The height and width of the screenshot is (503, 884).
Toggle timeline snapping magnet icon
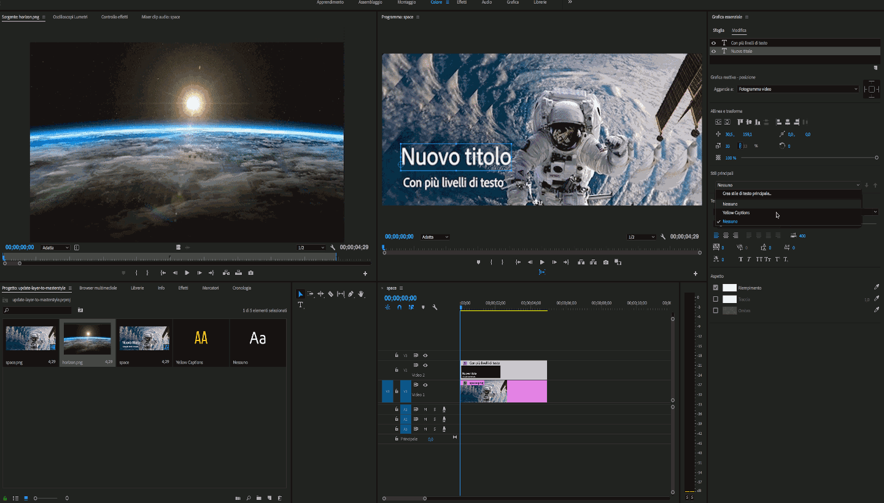(x=399, y=307)
